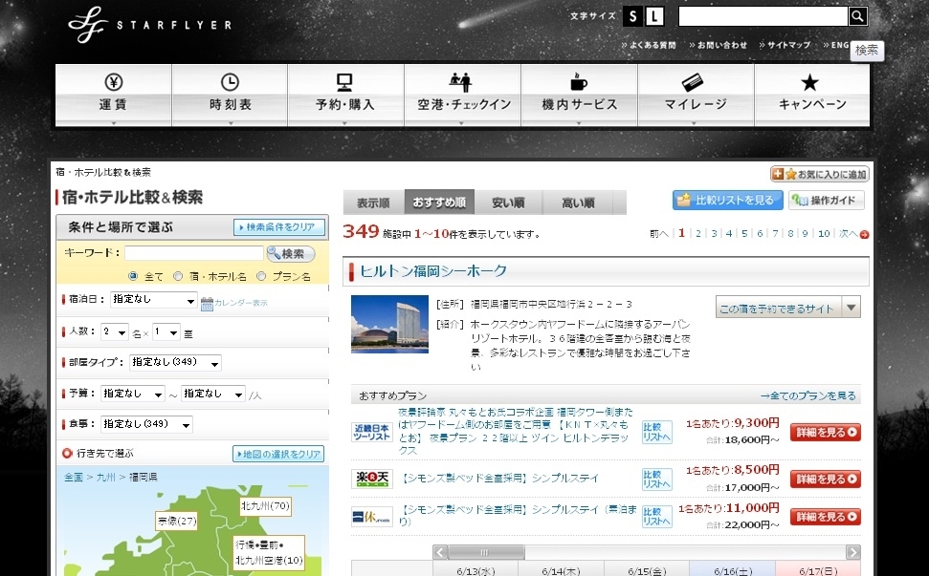
Task: Open the 食事 dropdown
Action: click(146, 425)
